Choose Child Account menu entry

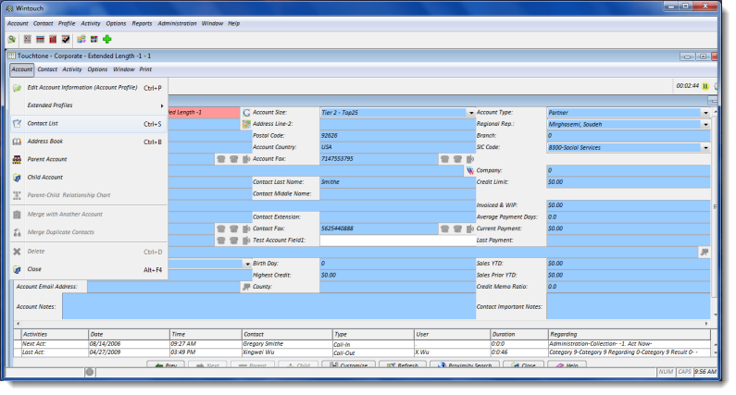tap(89, 178)
